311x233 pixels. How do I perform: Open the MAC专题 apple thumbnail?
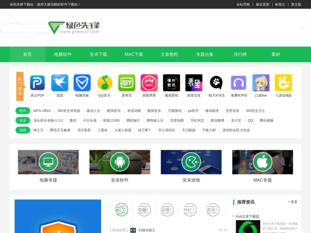tap(262, 162)
